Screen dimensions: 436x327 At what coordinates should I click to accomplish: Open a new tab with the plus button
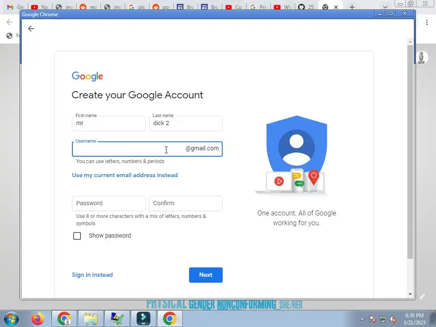(352, 7)
